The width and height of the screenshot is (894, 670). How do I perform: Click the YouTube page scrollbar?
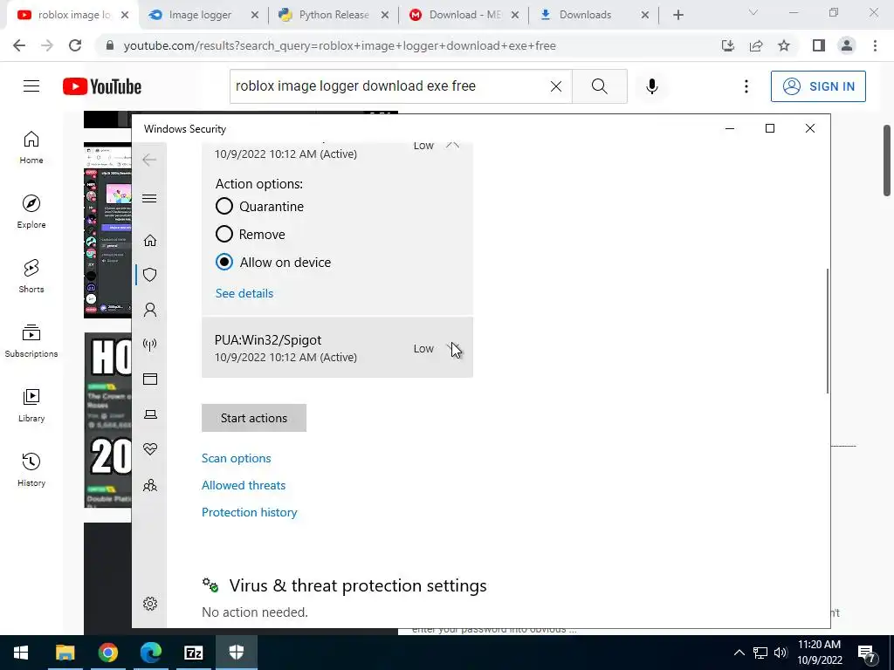(887, 161)
